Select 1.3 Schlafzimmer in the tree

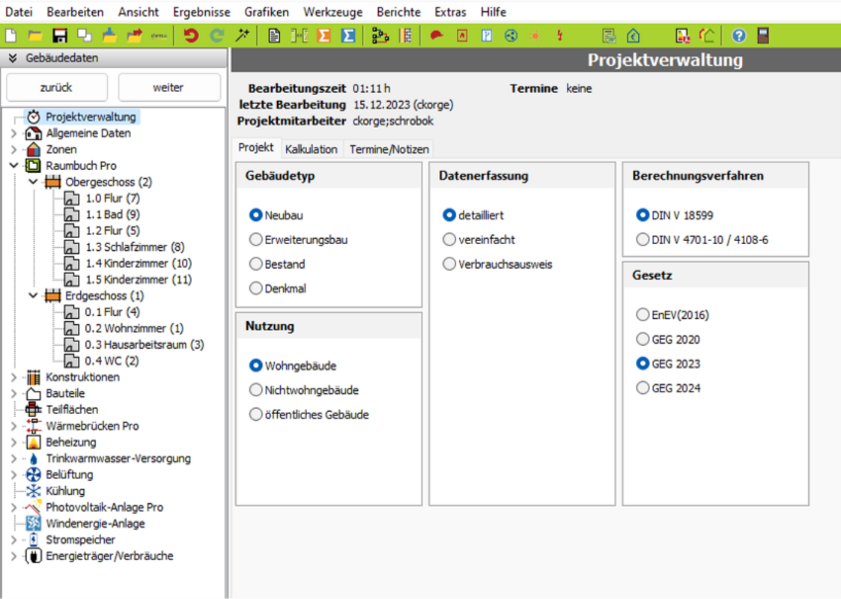[134, 247]
